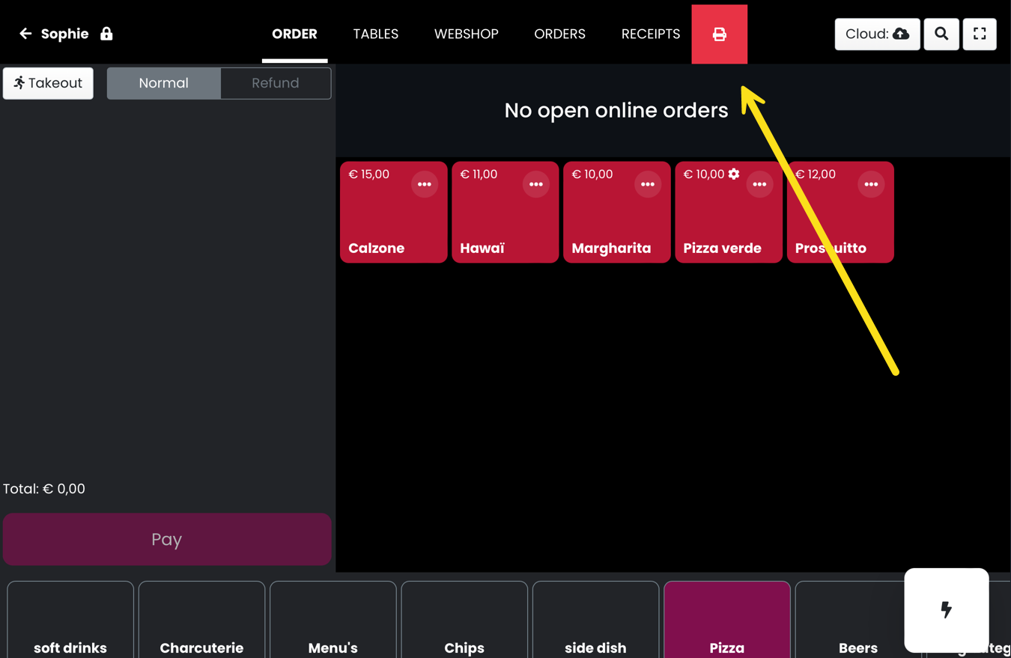Click the gear icon on Pizza verde
The image size is (1011, 658).
tap(734, 174)
